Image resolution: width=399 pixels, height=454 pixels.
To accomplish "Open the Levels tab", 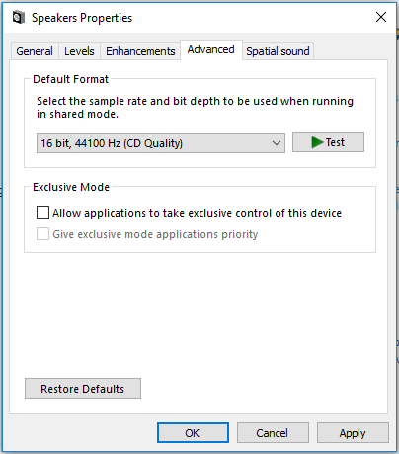I will pos(79,51).
